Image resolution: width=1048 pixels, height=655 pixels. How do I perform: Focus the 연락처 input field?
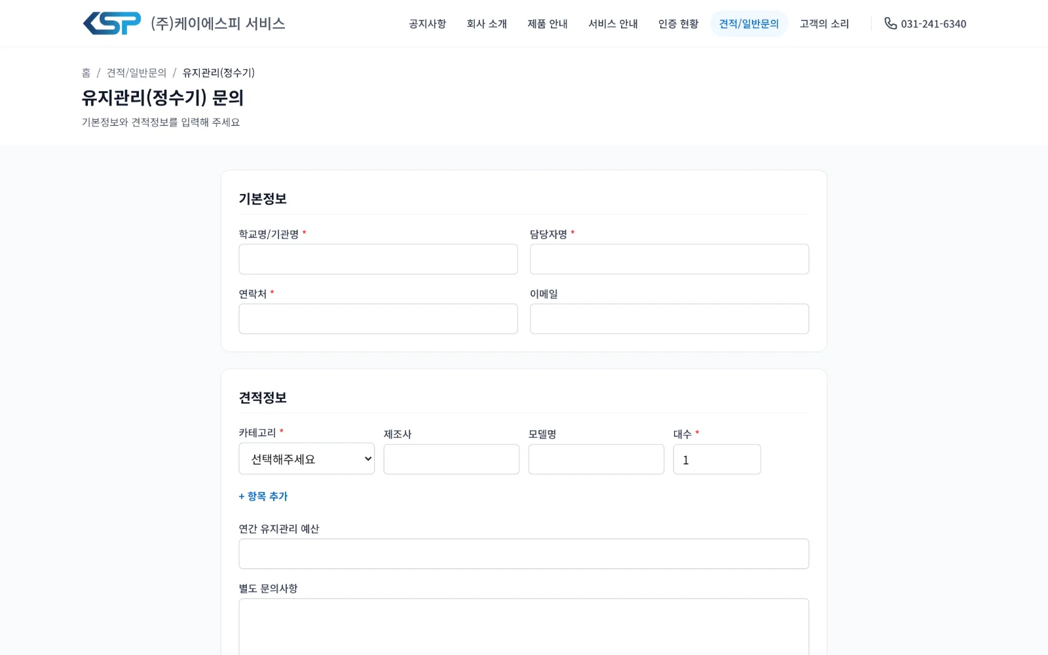(x=378, y=319)
